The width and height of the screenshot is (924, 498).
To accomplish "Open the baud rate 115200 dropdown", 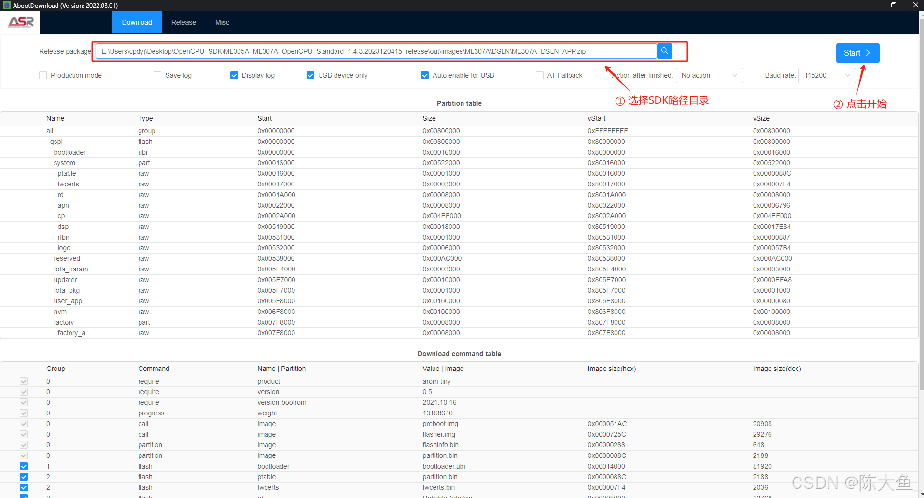I will 826,75.
